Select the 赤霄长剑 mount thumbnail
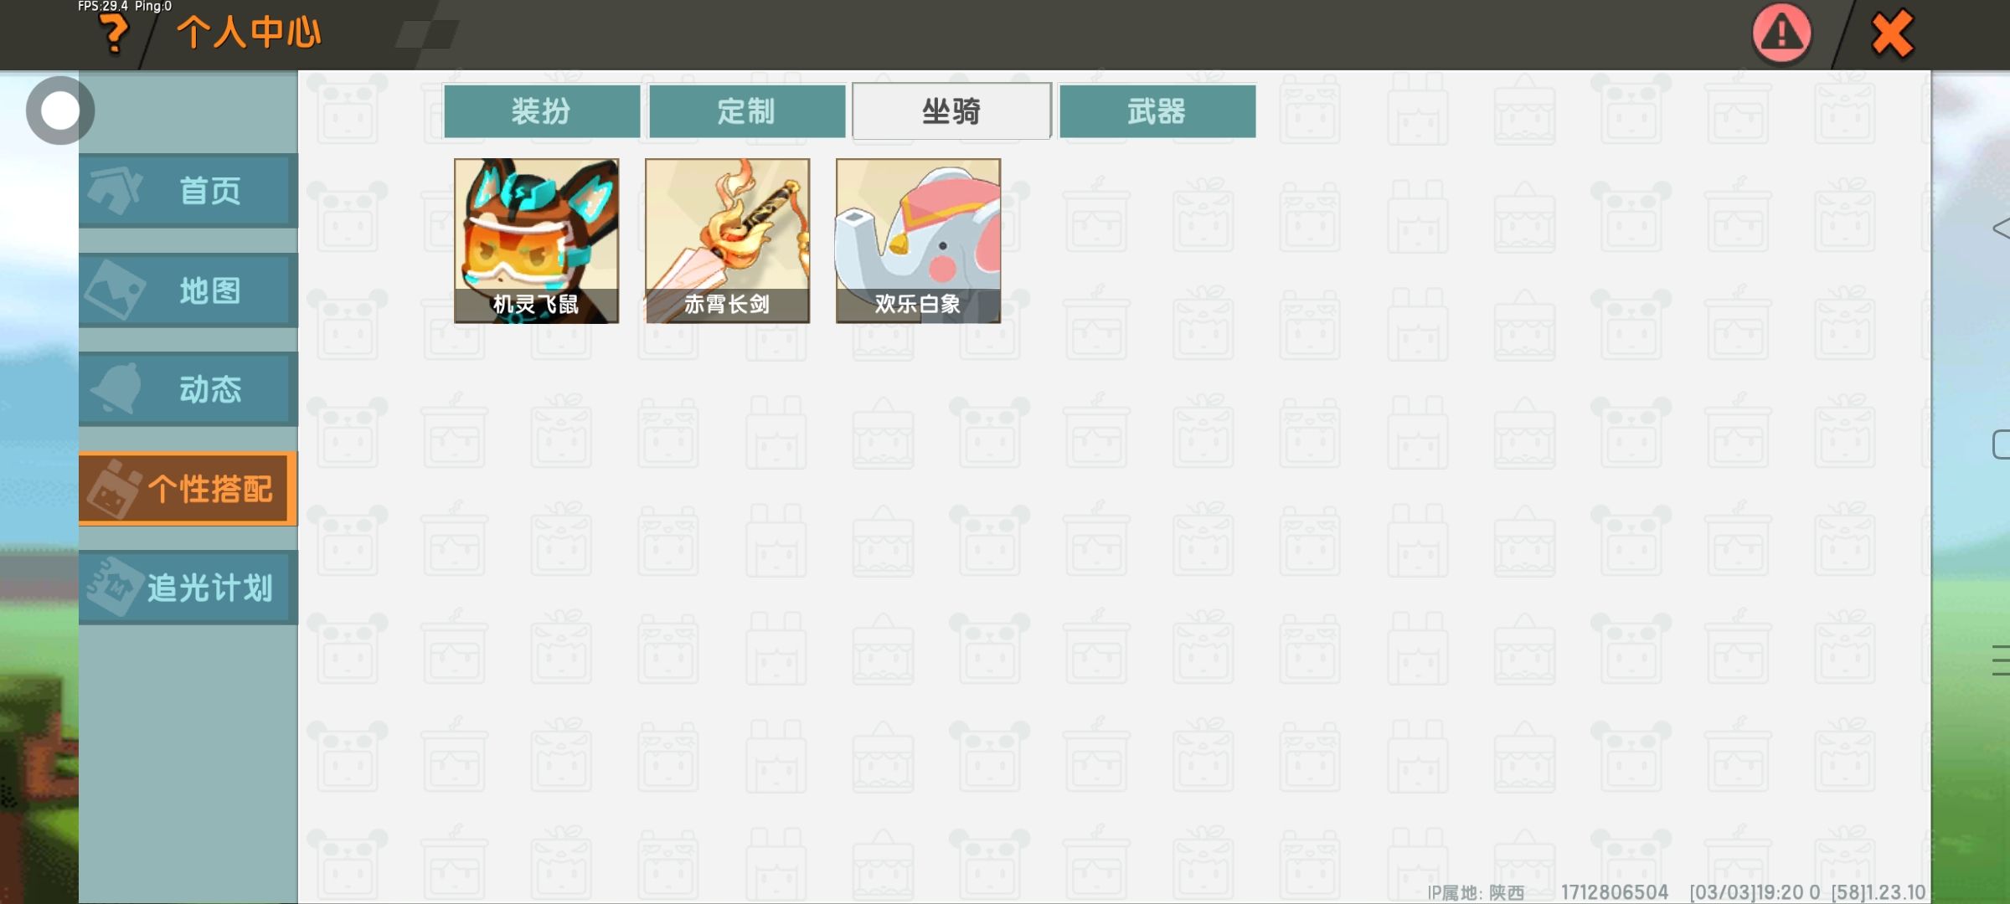 [x=727, y=241]
